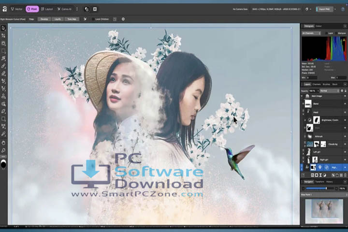Click the Liquify button
This screenshot has width=348, height=232.
(58, 19)
